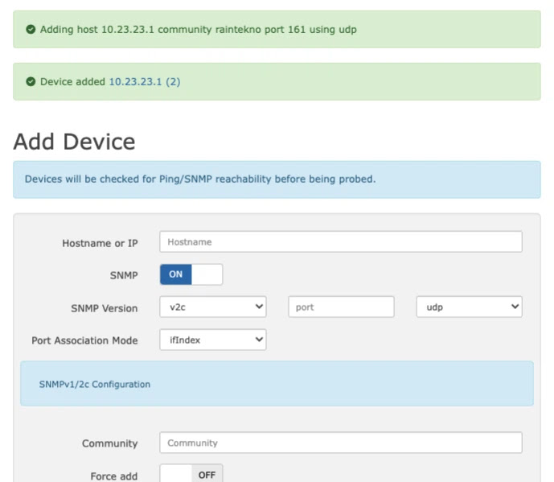Click the 'Adding host' success message text
This screenshot has width=554, height=482.
[198, 30]
